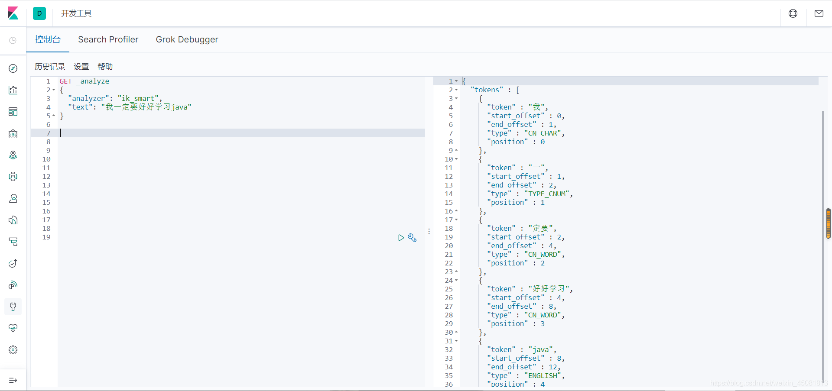Click "token" : "定要" response line
This screenshot has height=391, width=832.
click(x=522, y=228)
